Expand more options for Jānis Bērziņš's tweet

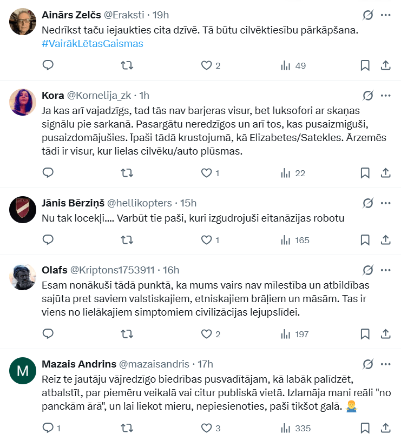[386, 203]
